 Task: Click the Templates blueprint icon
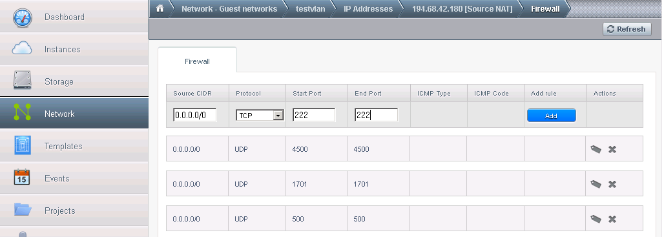coord(22,145)
